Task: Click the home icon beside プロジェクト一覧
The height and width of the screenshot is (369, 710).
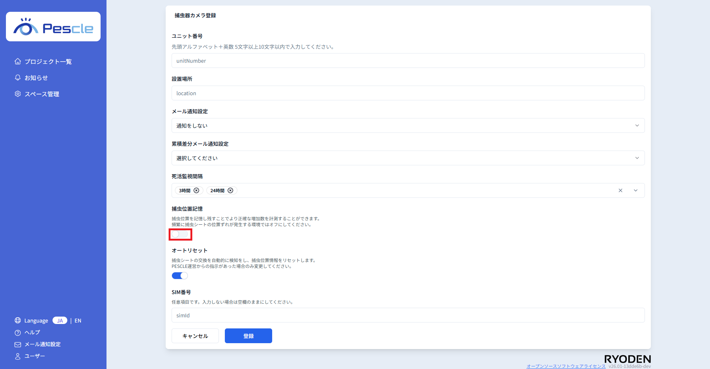Action: [x=18, y=61]
